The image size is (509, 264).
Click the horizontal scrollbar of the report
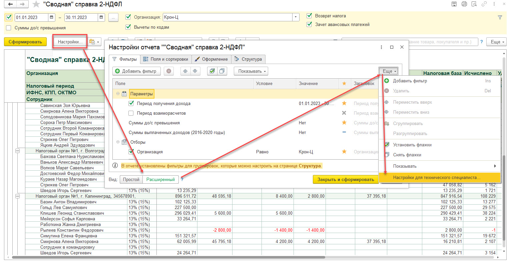click(168, 257)
